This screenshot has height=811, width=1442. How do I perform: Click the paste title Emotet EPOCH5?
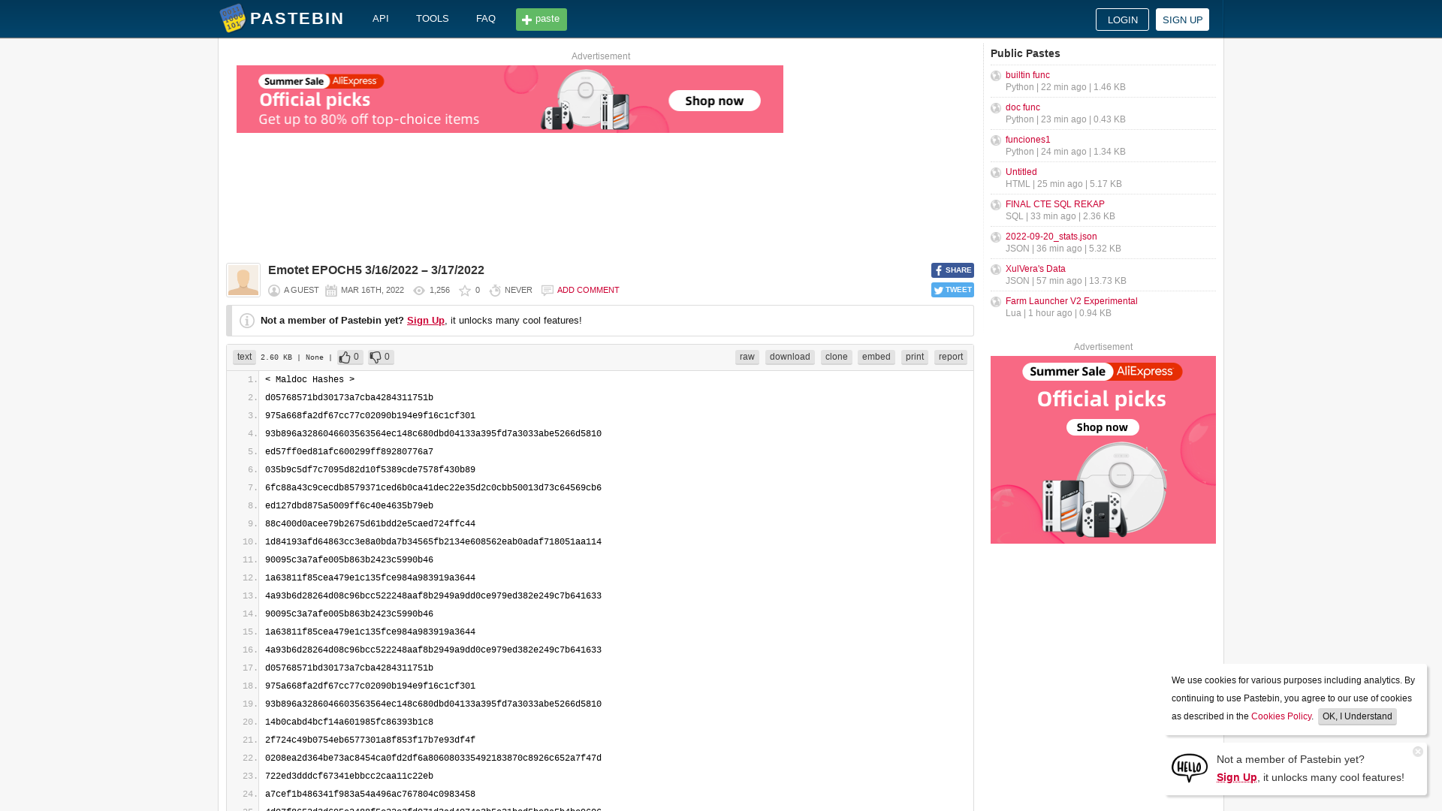point(376,270)
